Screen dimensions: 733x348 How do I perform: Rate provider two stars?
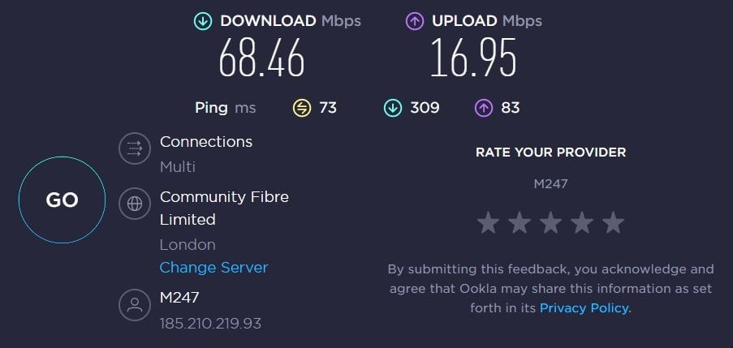pyautogui.click(x=519, y=222)
